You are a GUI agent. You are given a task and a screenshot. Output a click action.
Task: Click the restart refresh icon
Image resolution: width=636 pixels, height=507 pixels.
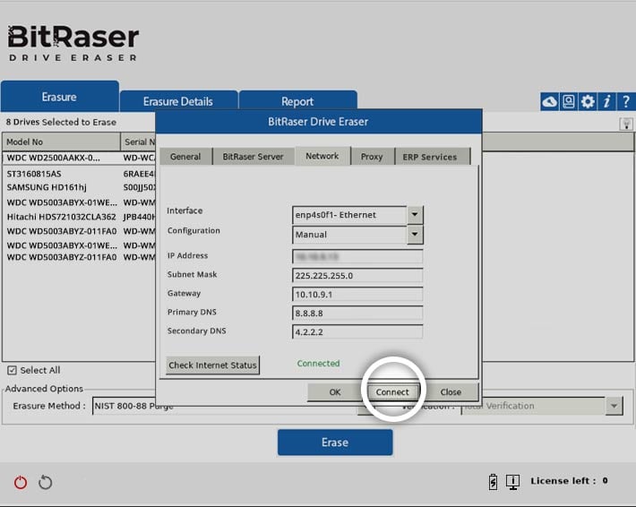[x=45, y=482]
